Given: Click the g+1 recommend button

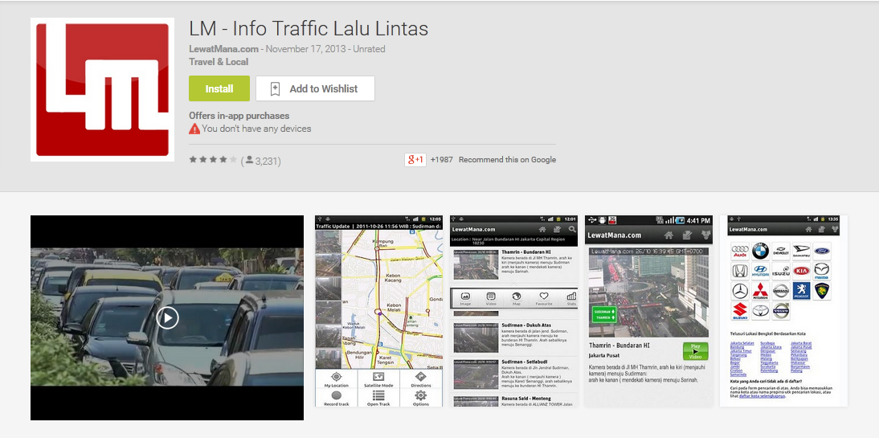Looking at the screenshot, I should pyautogui.click(x=415, y=160).
